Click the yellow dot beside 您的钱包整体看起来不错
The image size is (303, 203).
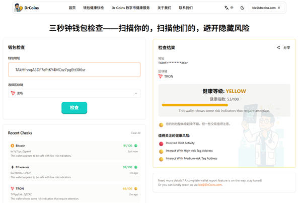pyautogui.click(x=161, y=125)
